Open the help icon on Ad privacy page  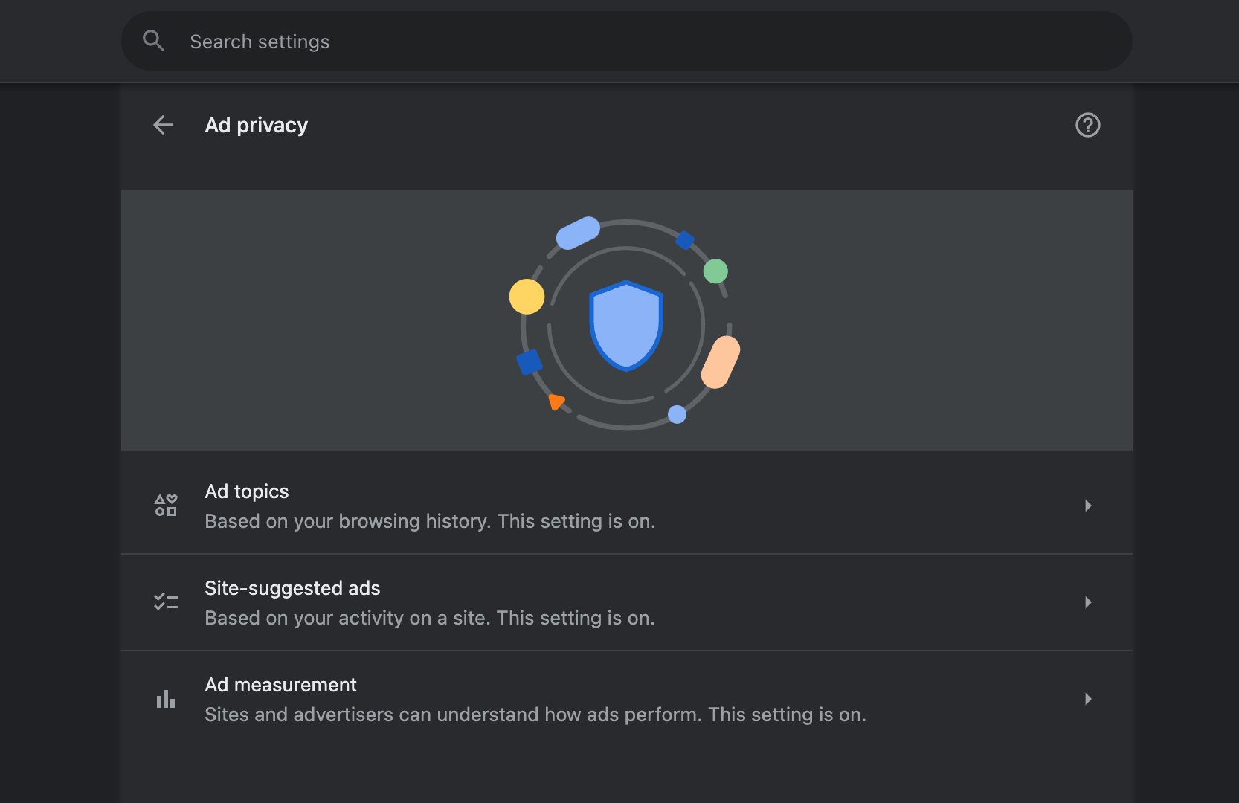pyautogui.click(x=1087, y=125)
